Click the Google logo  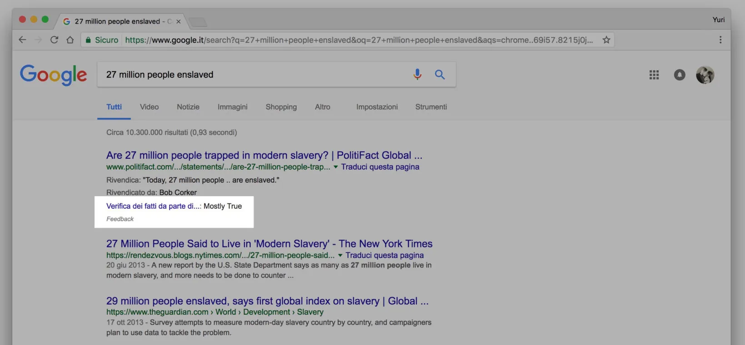tap(53, 75)
